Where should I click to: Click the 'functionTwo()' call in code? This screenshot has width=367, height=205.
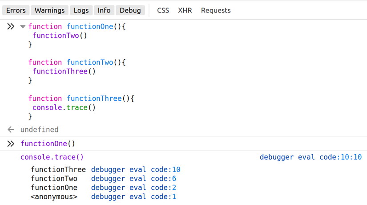coord(60,35)
